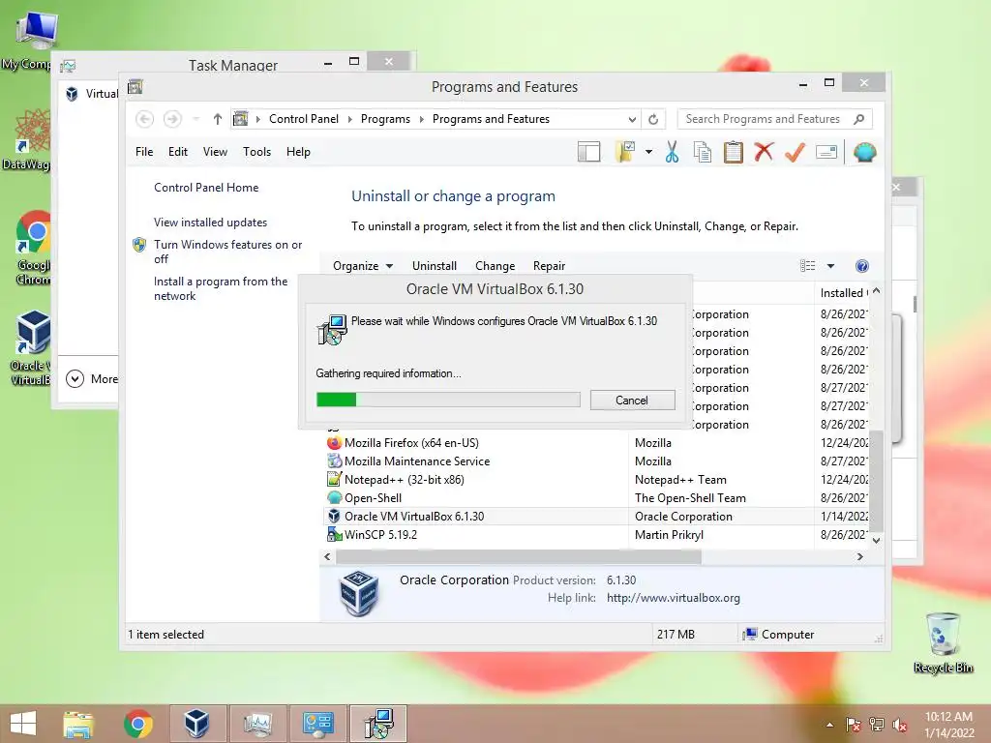Switch to Chrome in the taskbar

(137, 724)
